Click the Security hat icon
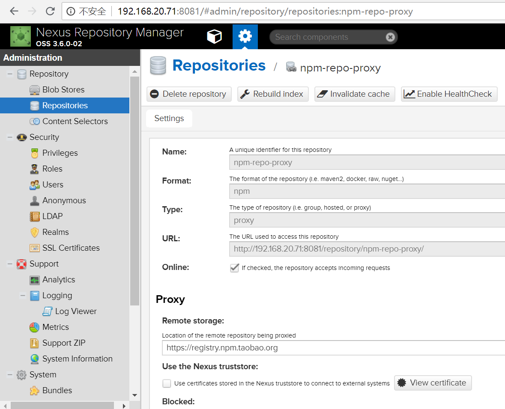The width and height of the screenshot is (505, 409). [21, 137]
